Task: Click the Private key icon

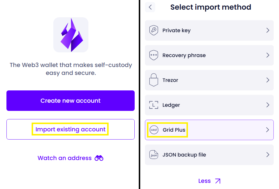Action: tap(154, 30)
